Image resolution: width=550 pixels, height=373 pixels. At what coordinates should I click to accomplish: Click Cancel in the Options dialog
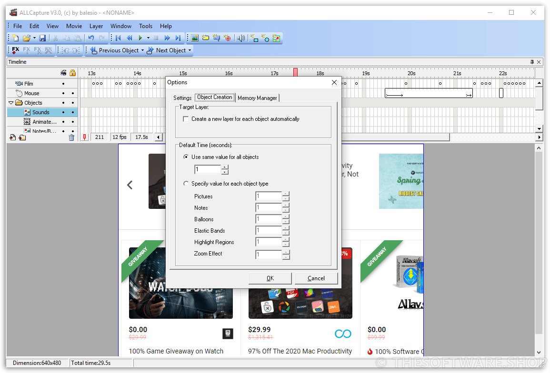point(316,278)
